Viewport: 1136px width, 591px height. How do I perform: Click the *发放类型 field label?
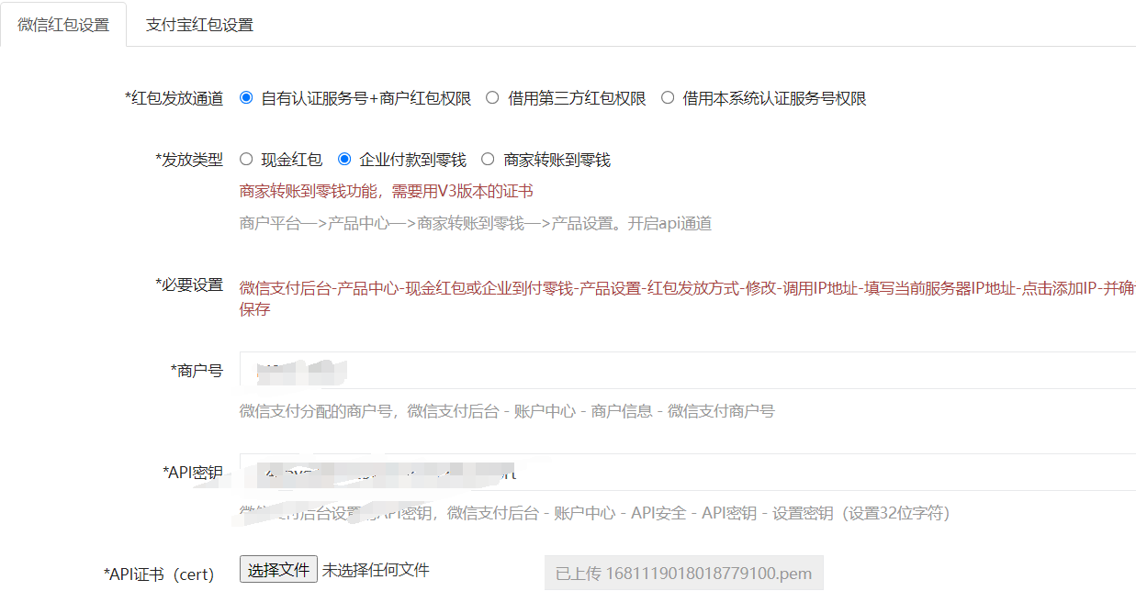click(189, 160)
